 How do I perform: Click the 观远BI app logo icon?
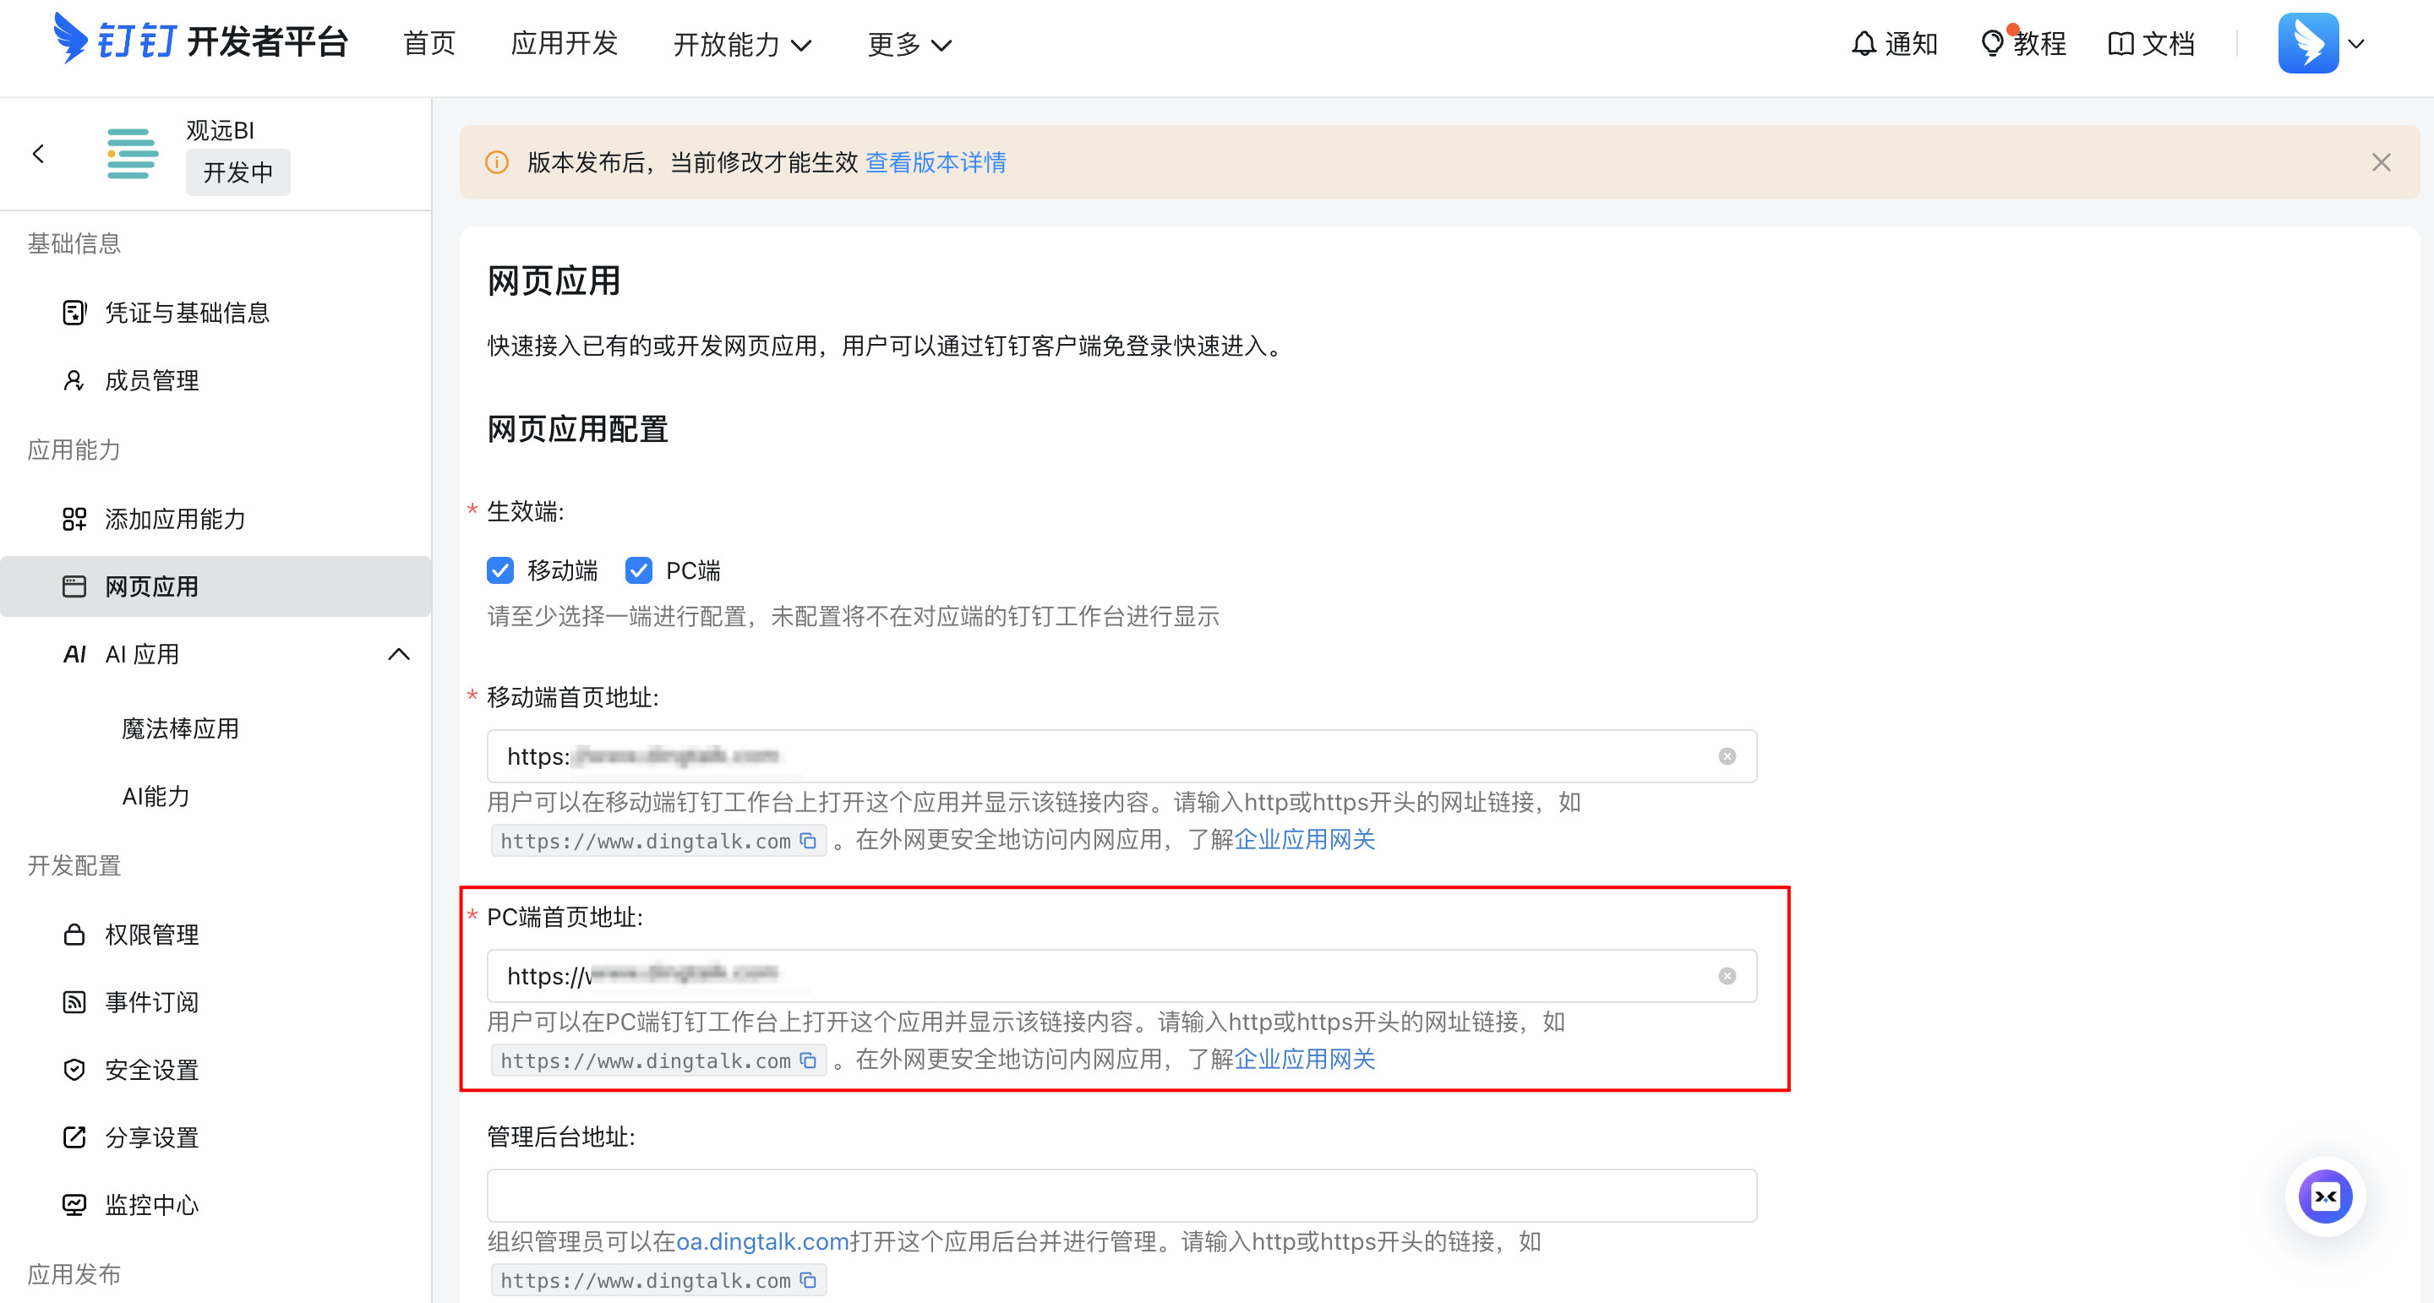click(x=133, y=154)
